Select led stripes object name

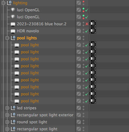click(x=27, y=108)
